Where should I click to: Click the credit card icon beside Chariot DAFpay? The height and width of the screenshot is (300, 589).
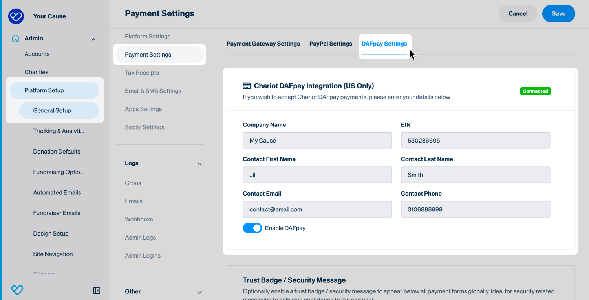247,86
